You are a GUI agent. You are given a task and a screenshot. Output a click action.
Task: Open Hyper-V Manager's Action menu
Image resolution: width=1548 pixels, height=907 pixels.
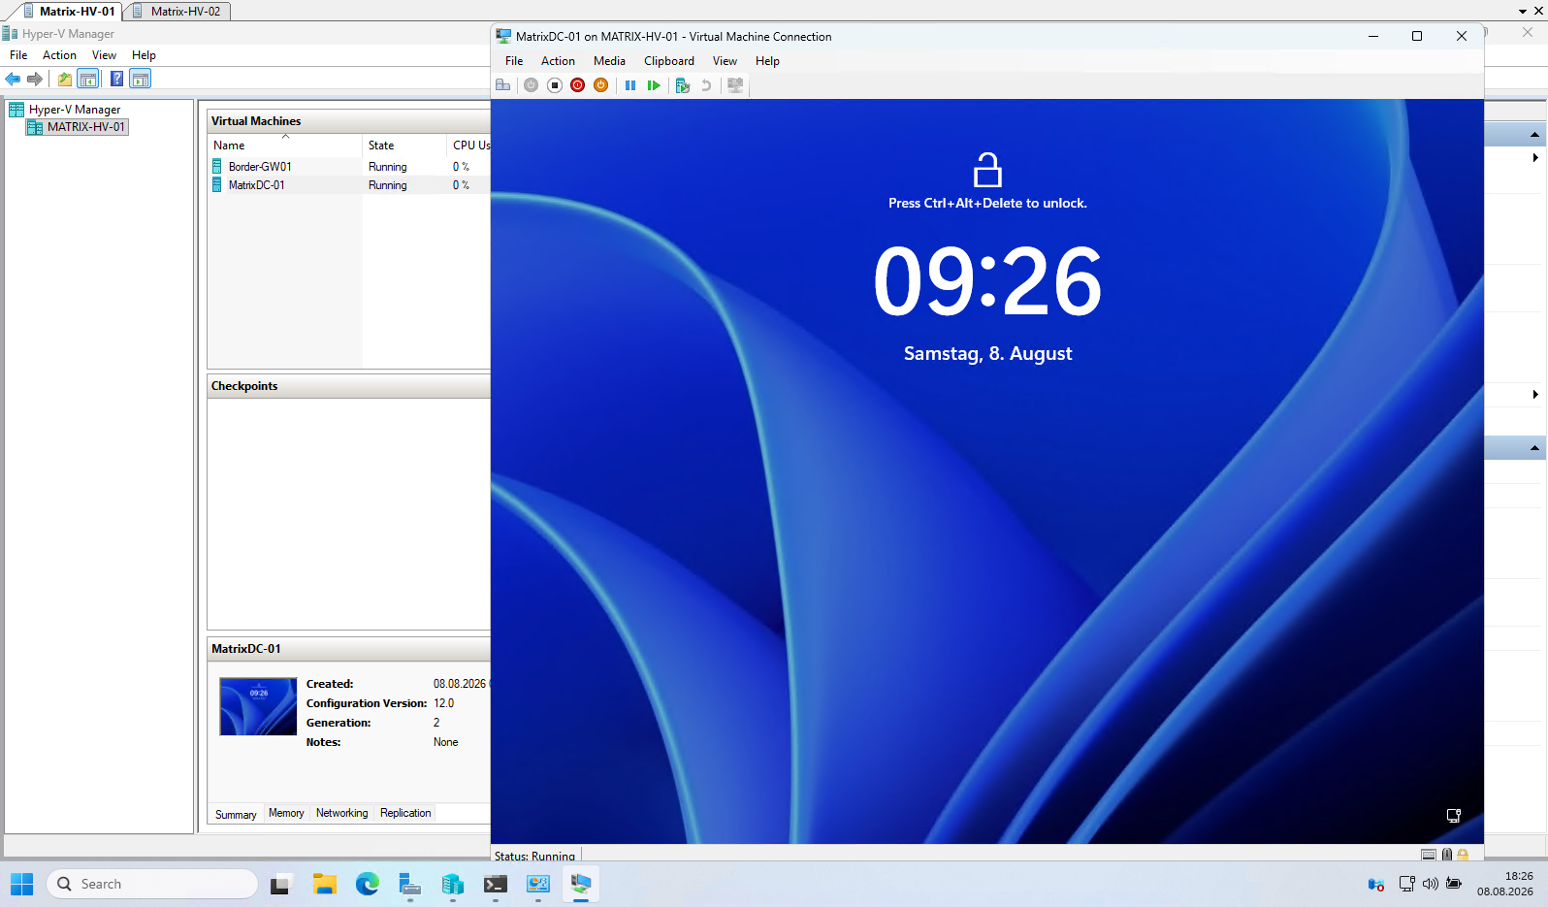[59, 55]
